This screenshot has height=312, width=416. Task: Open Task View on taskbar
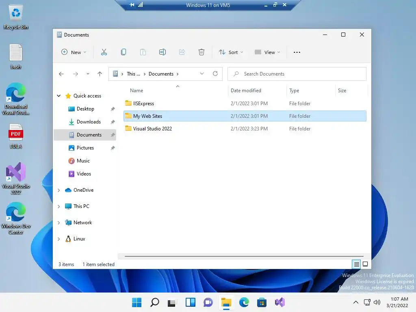tap(172, 302)
